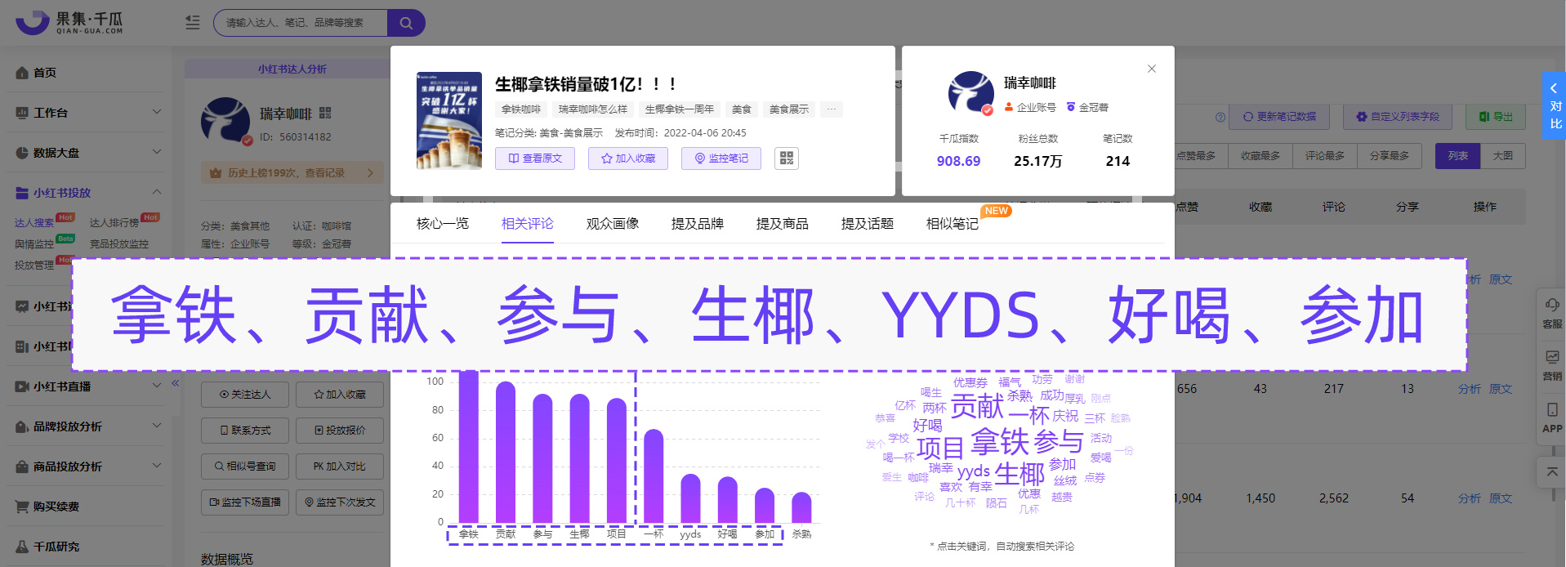Switch to 提及品牌 tab

(698, 224)
